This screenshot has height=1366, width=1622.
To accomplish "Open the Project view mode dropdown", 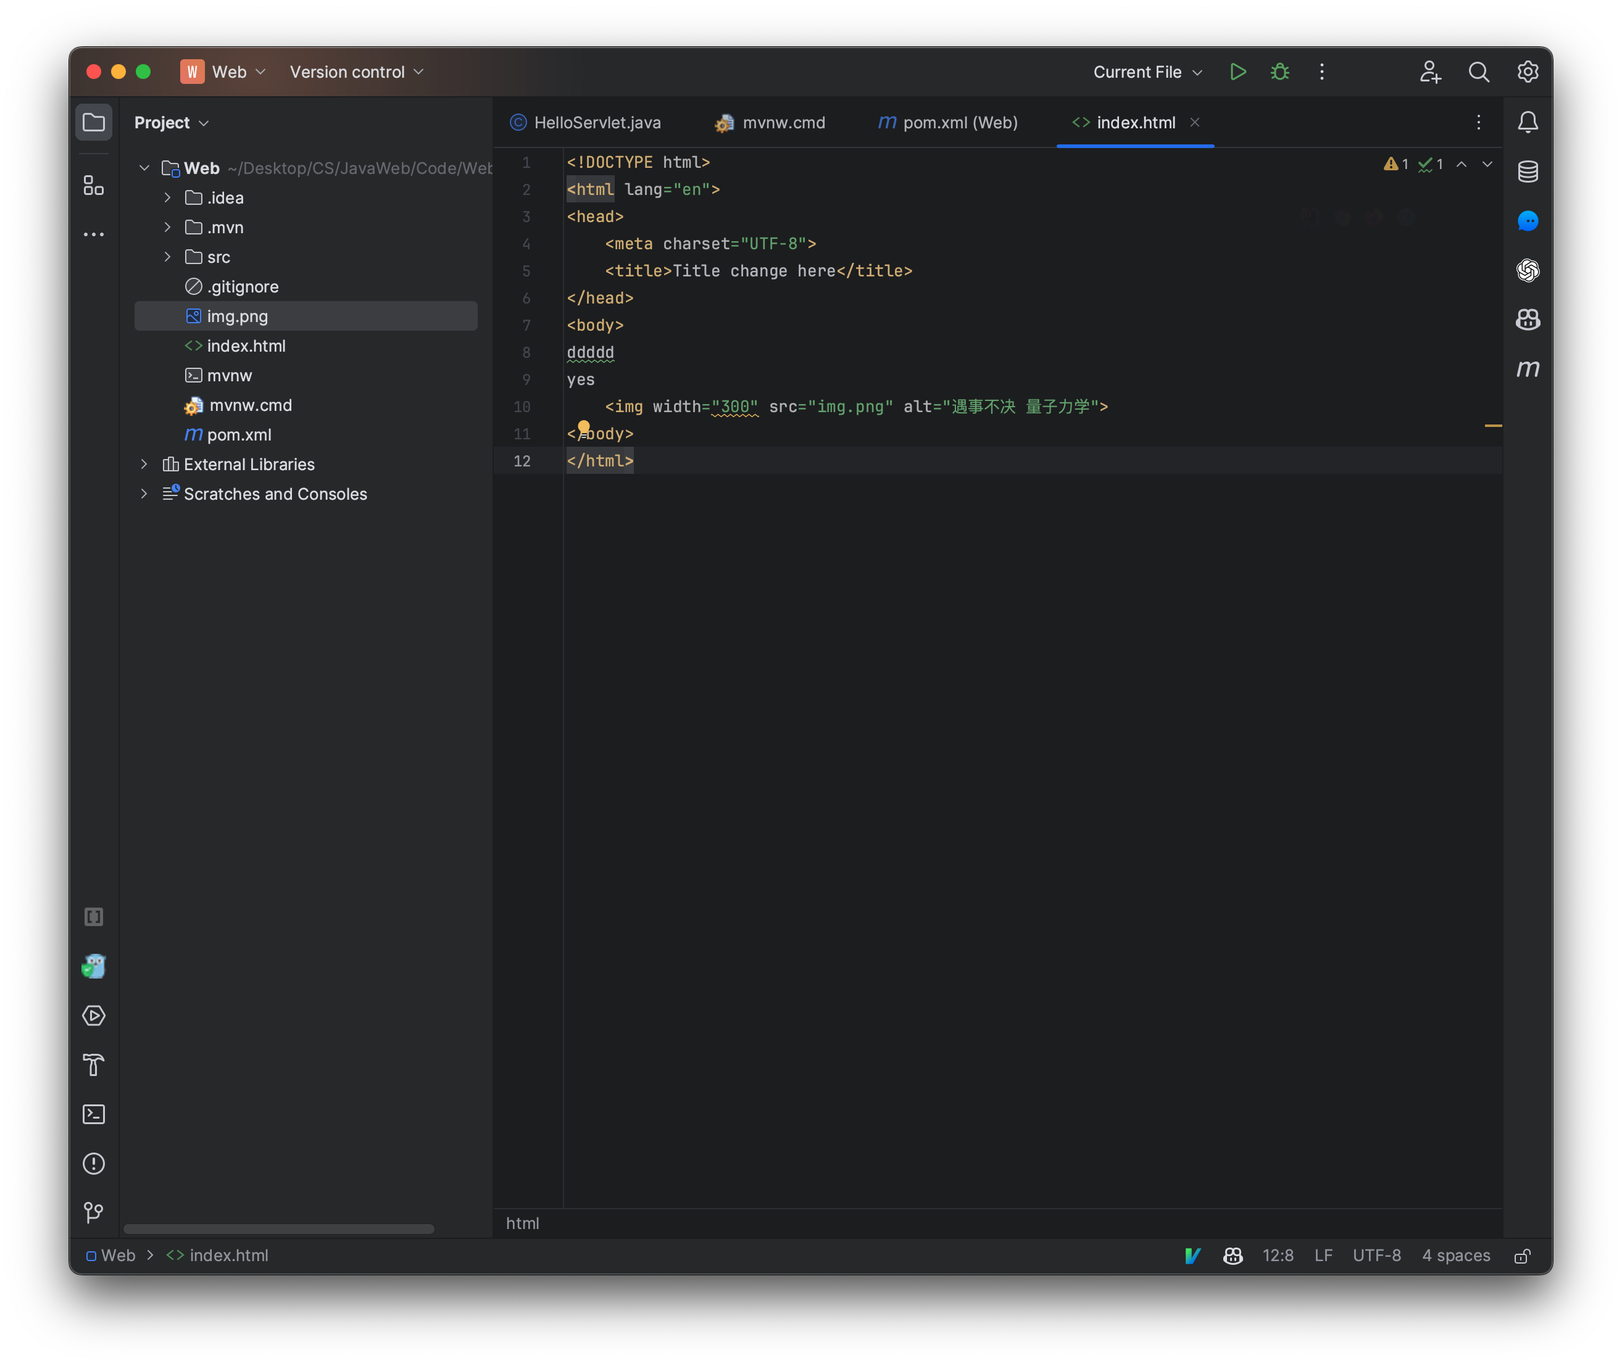I will point(172,122).
